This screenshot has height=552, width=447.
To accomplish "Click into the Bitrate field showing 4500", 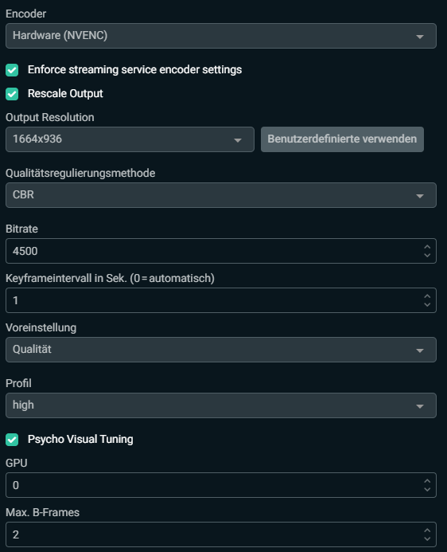I will 220,251.
